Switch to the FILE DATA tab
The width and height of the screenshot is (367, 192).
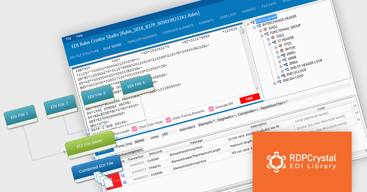[269, 5]
